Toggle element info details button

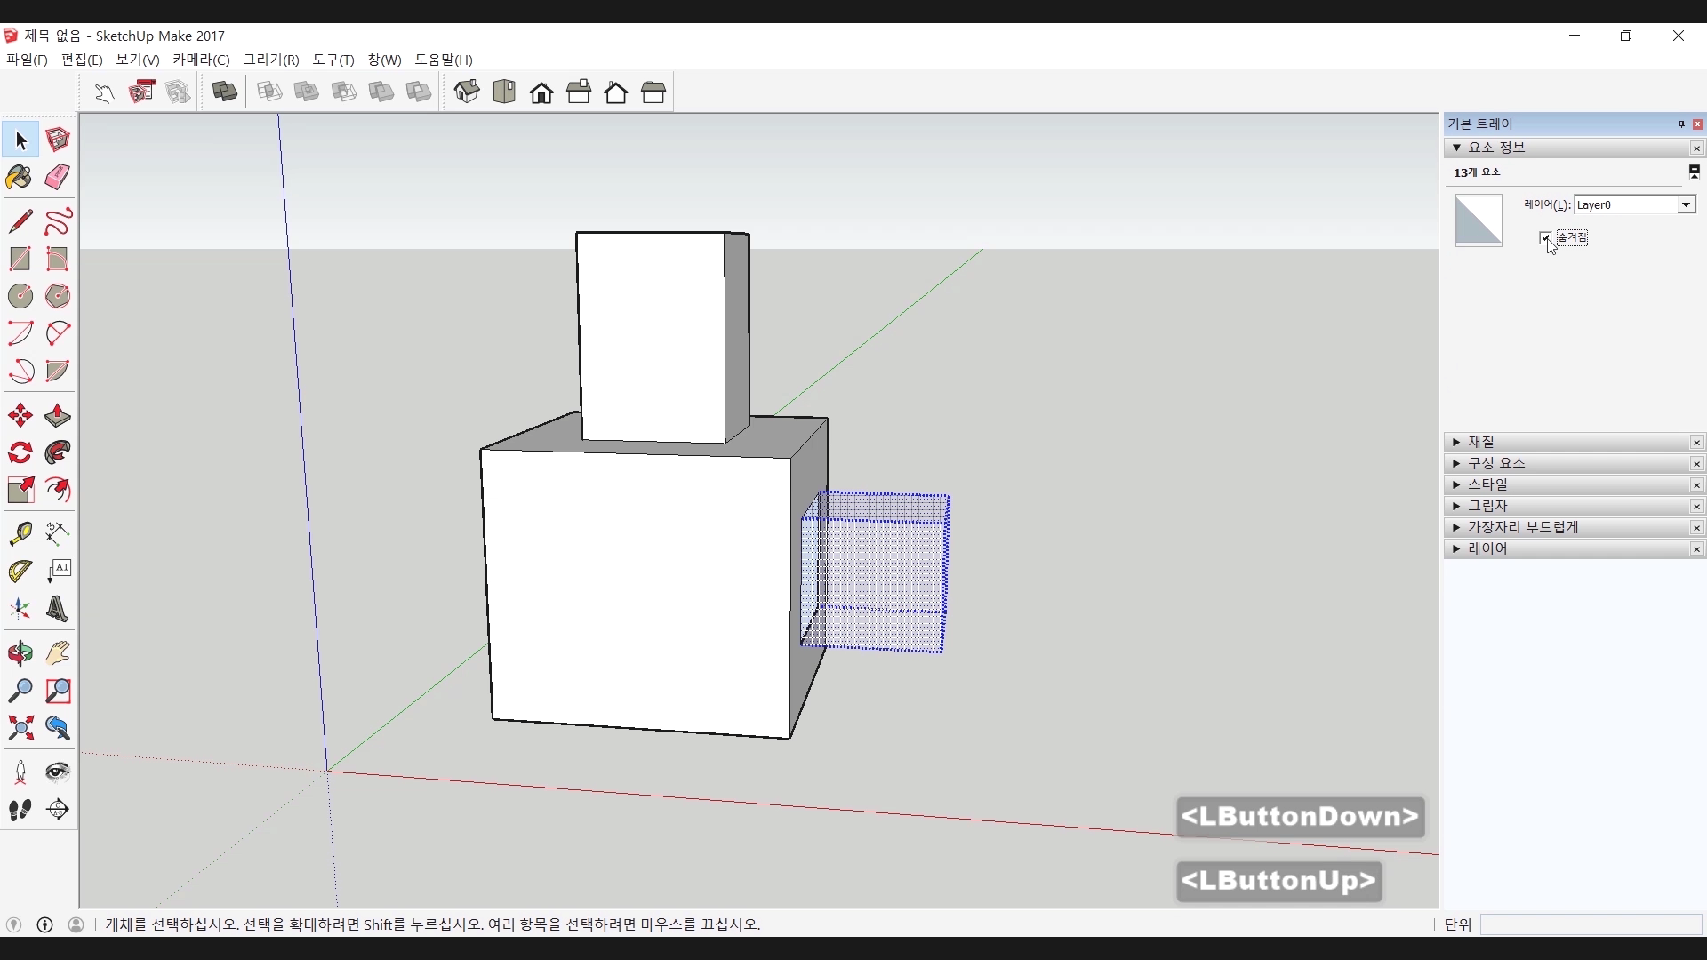point(1695,172)
